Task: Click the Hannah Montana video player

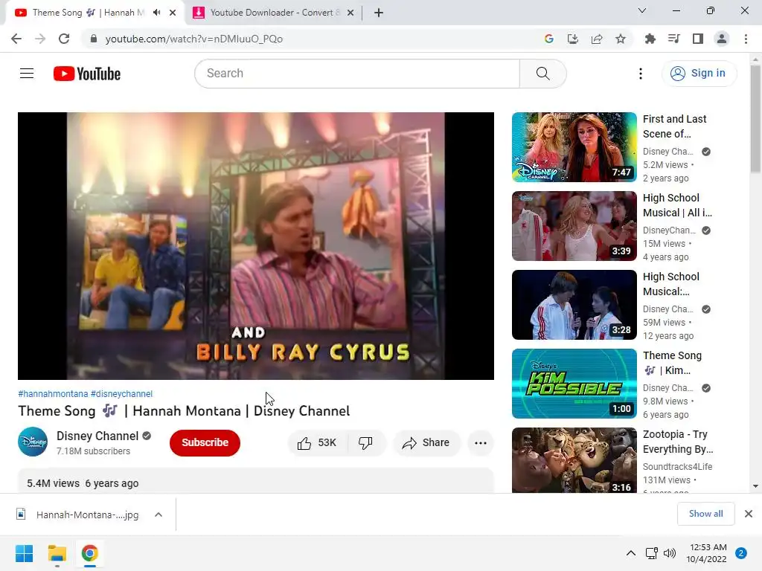Action: [256, 245]
